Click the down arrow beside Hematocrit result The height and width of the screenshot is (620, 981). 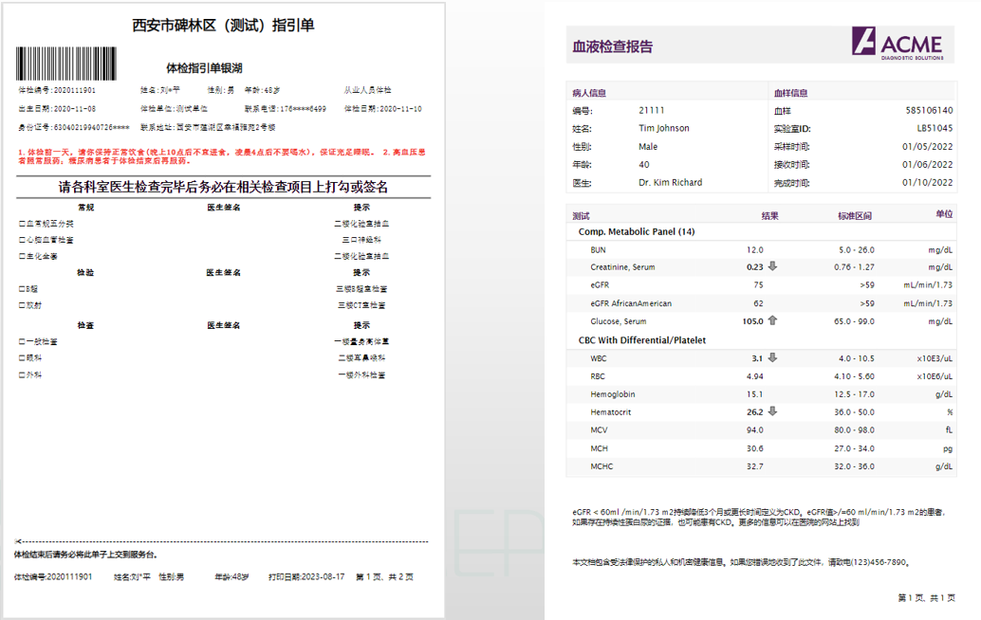772,411
